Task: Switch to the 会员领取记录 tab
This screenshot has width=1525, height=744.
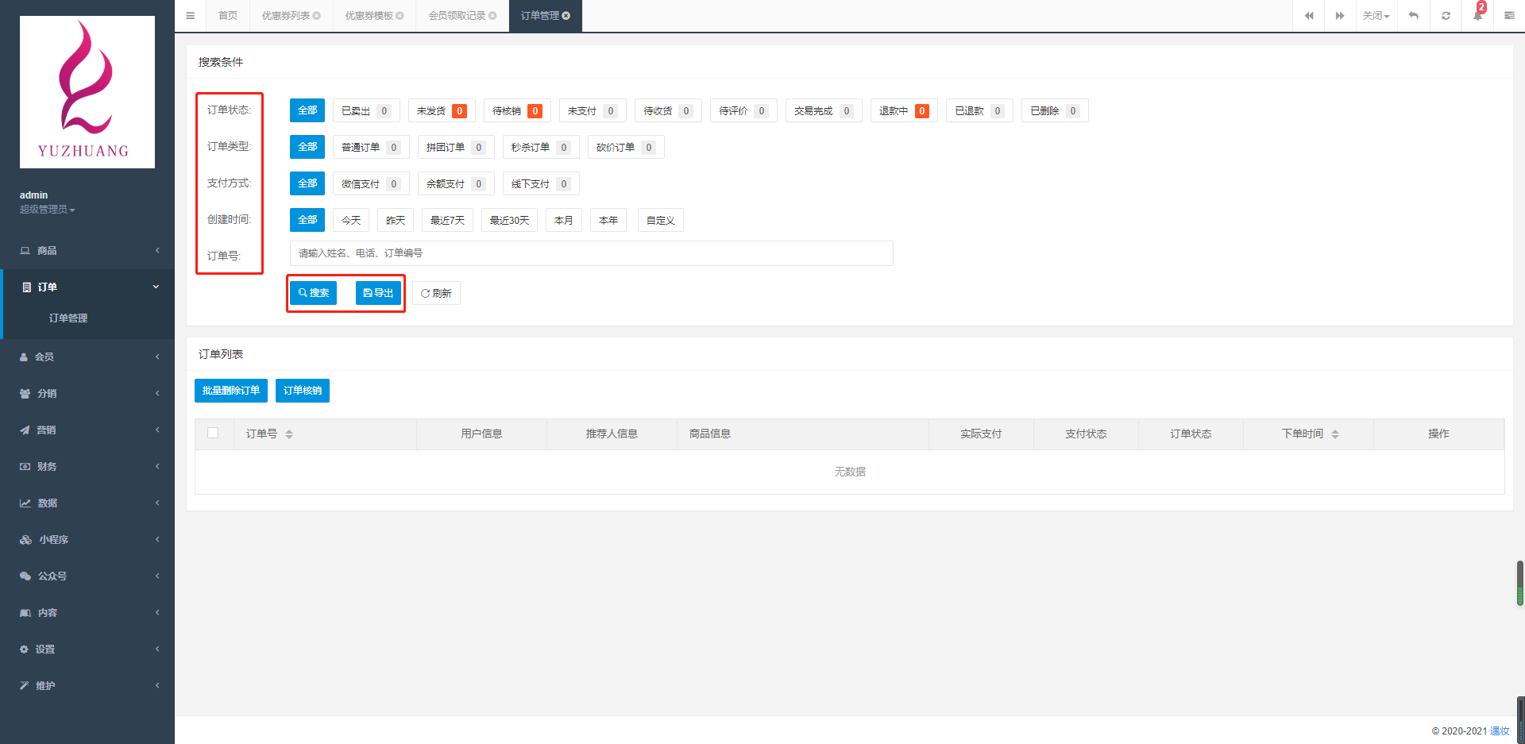Action: point(457,16)
